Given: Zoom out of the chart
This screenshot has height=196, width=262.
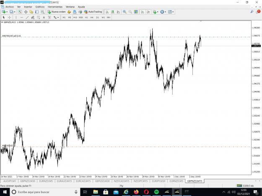Looking at the screenshot, I should (x=130, y=12).
